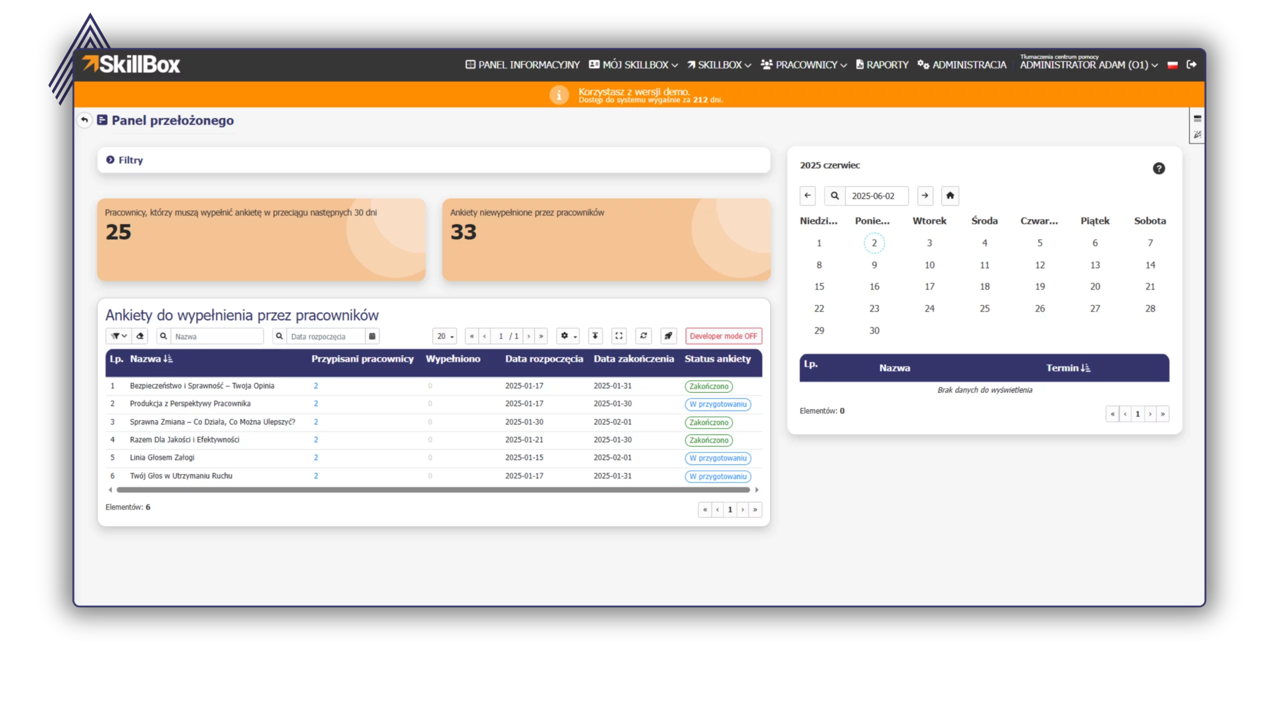Click Status ankiety column header
The height and width of the screenshot is (719, 1279).
(717, 359)
